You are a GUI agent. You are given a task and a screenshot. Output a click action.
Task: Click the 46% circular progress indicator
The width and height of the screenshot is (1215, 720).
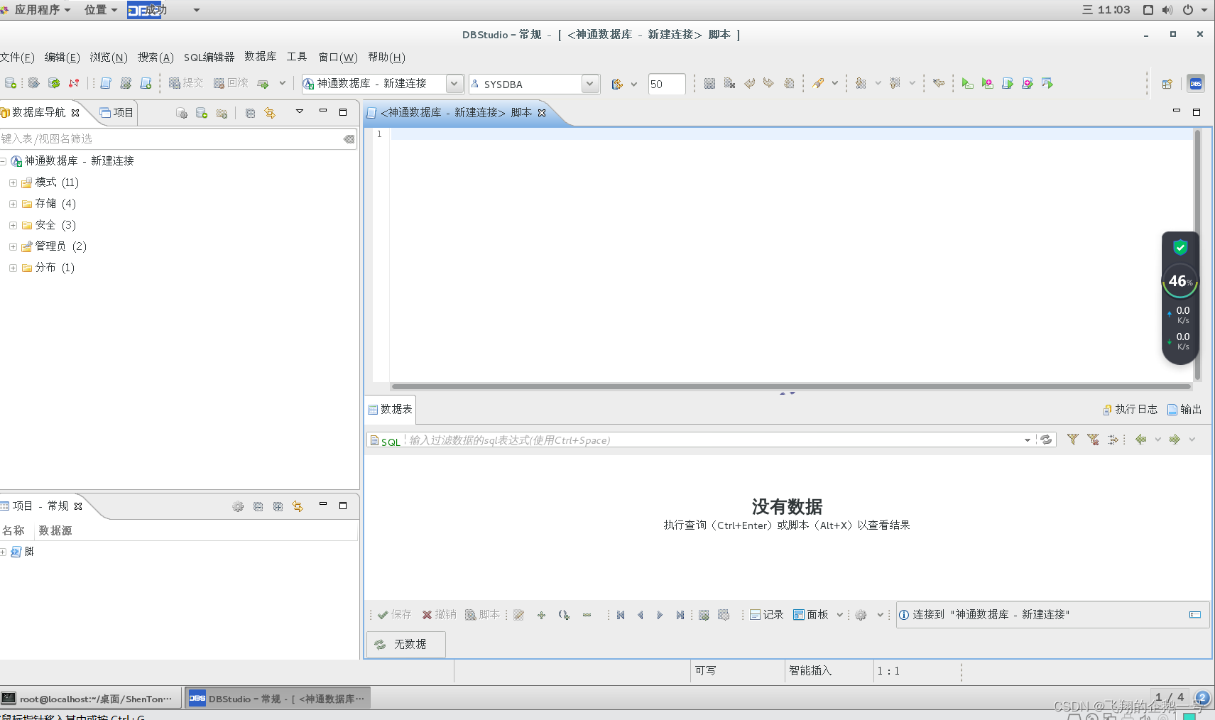click(x=1179, y=280)
